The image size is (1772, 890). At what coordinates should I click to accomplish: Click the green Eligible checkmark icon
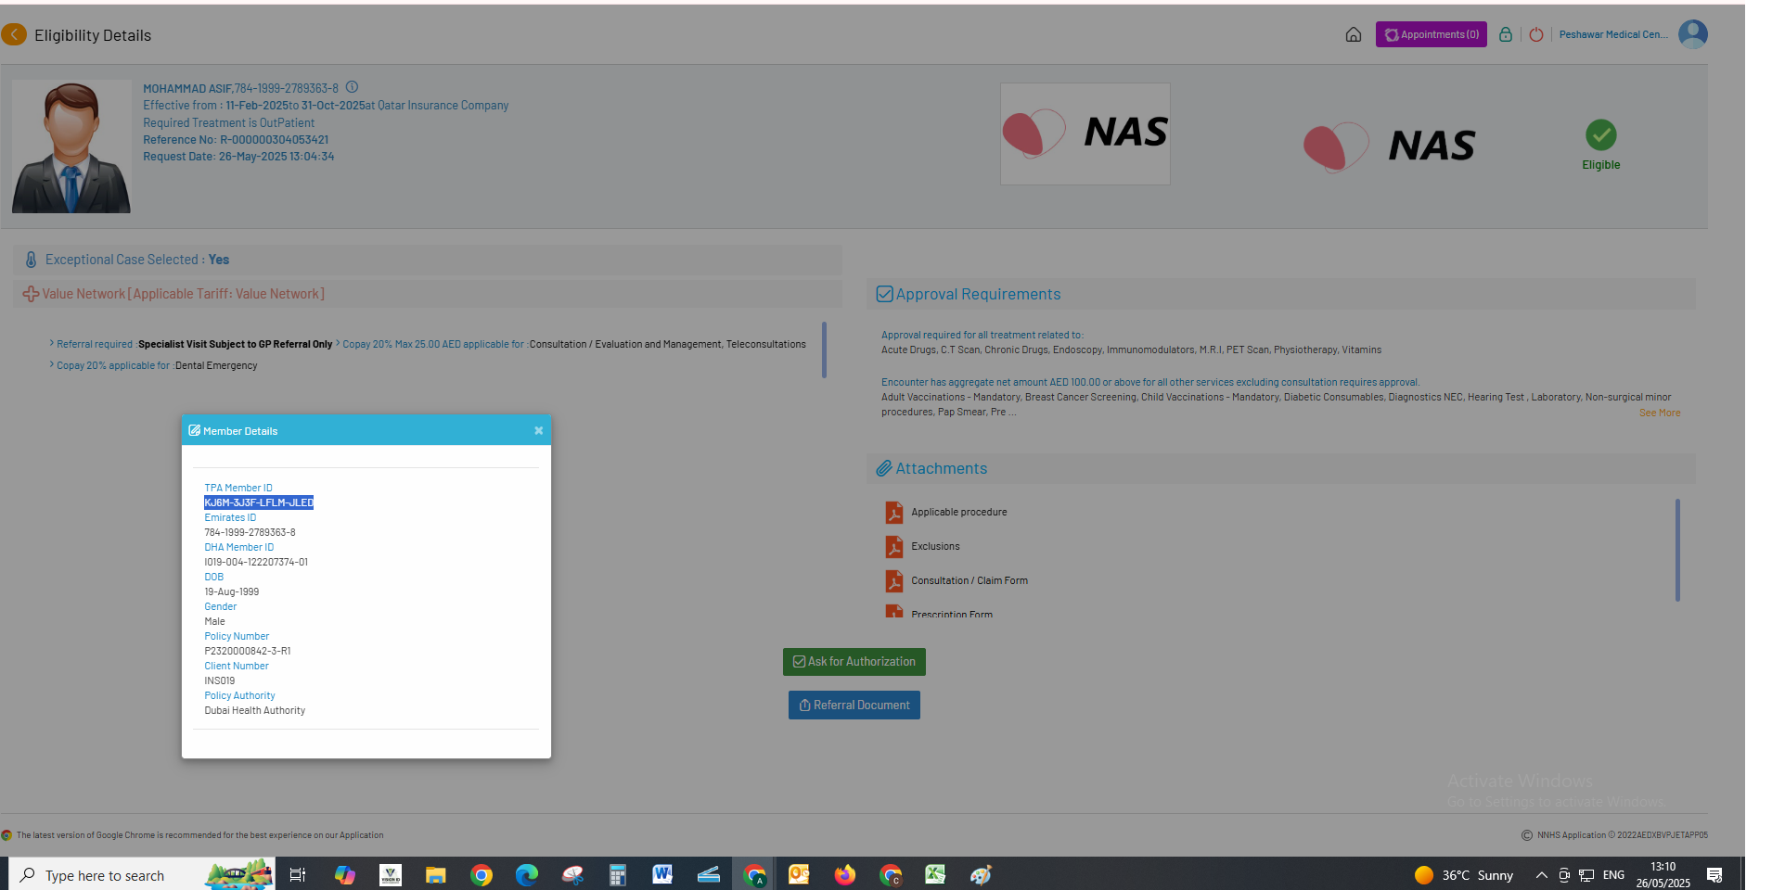[1601, 135]
